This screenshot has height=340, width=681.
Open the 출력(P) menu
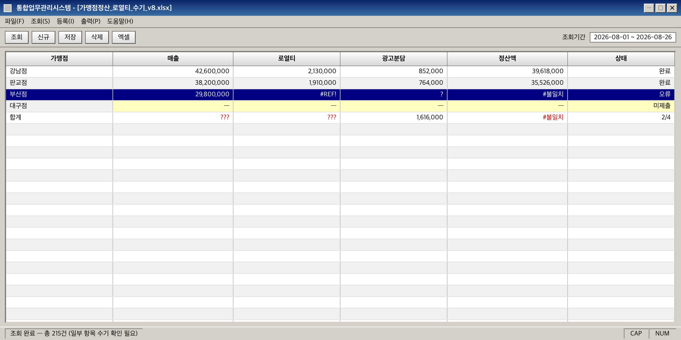(x=91, y=21)
